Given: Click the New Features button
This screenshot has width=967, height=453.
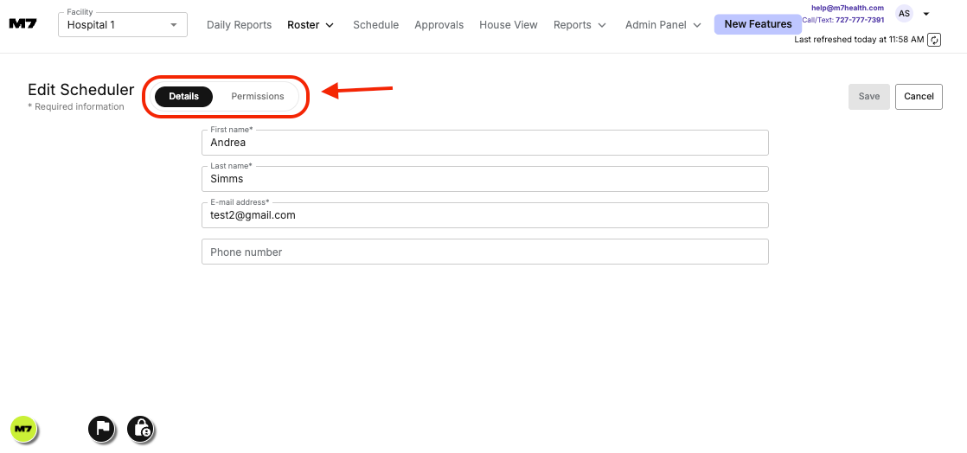Looking at the screenshot, I should click(x=758, y=24).
